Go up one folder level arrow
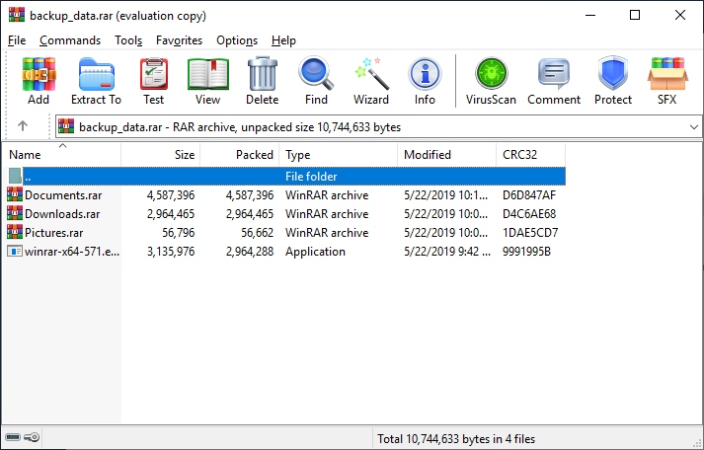This screenshot has width=704, height=450. (x=23, y=126)
